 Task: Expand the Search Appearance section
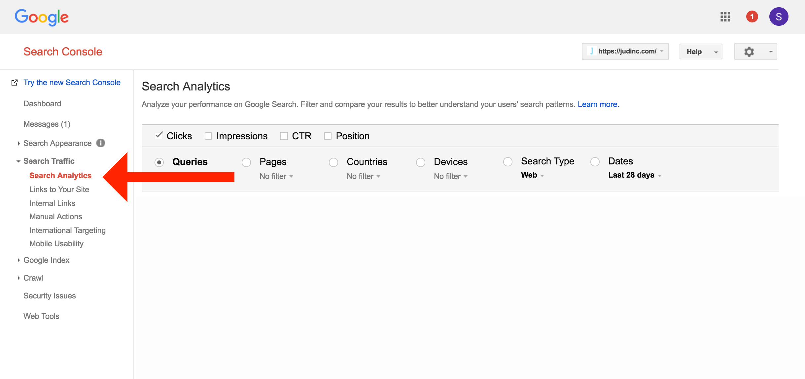[x=18, y=143]
